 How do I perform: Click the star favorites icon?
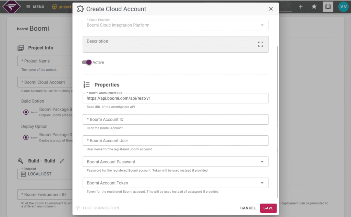[314, 7]
